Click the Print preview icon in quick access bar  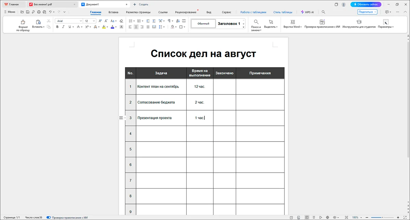44,12
